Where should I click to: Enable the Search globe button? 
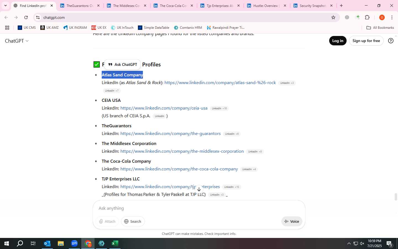(133, 221)
